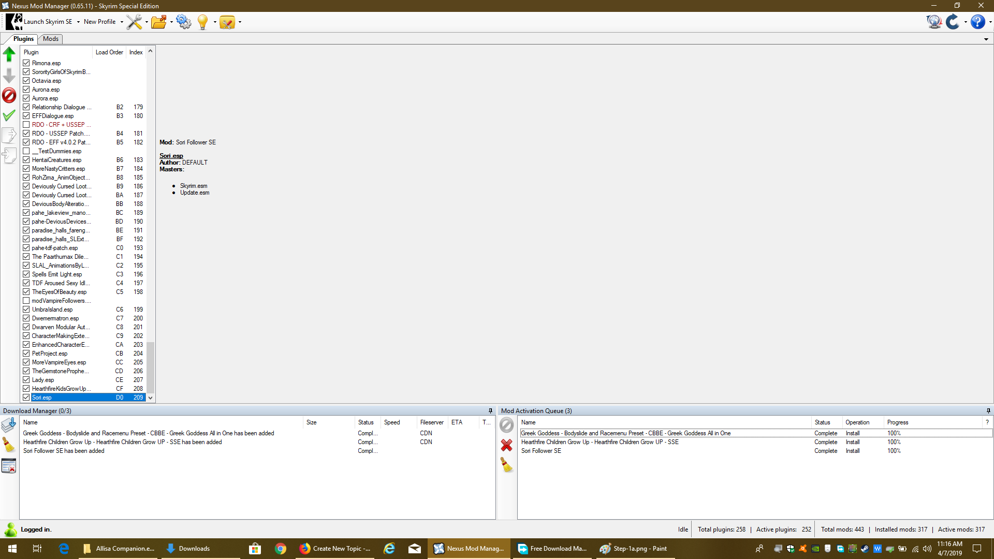Move plugin up with green arrow

(x=9, y=54)
